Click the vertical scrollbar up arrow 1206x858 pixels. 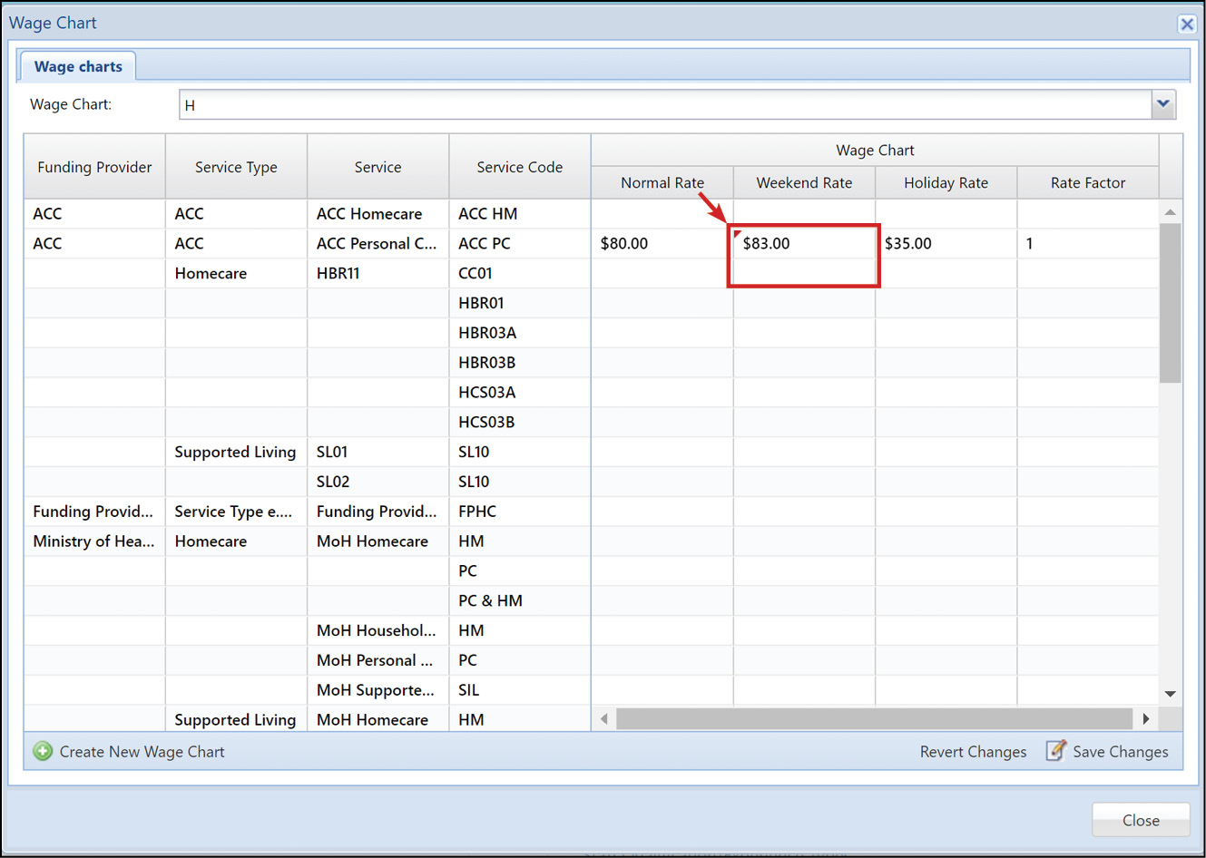pos(1170,211)
